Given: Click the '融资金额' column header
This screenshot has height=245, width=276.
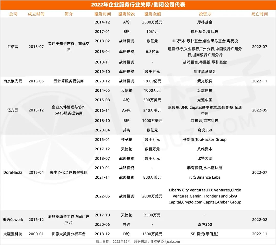Looking at the screenshot, I should coord(152,14).
